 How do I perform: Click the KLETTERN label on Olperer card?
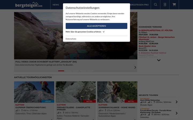[x=20, y=105]
